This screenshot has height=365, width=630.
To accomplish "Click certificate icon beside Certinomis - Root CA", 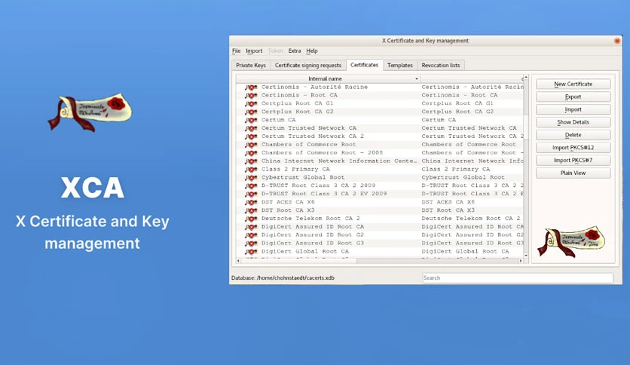I will coord(251,95).
